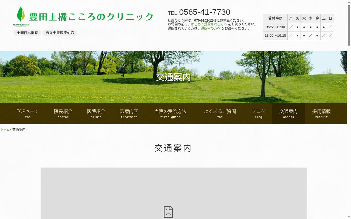Click the 自立支援医療対応 badge
This screenshot has height=219, width=351.
(60, 33)
